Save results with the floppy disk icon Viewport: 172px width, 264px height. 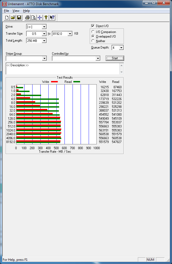click(19, 17)
